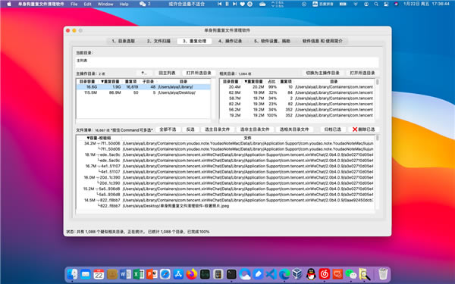Open the Trash in the dock
This screenshot has width=455, height=284.
tap(383, 274)
